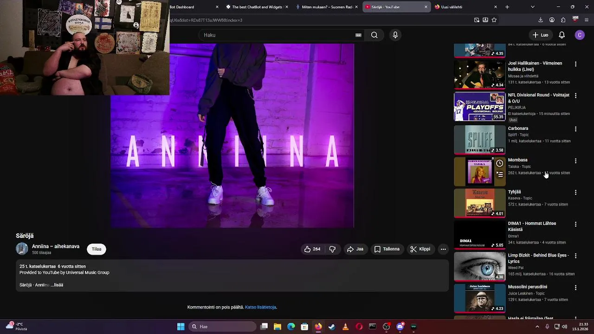The image size is (594, 334).
Task: Add Mombasa to the queue
Action: 499,174
